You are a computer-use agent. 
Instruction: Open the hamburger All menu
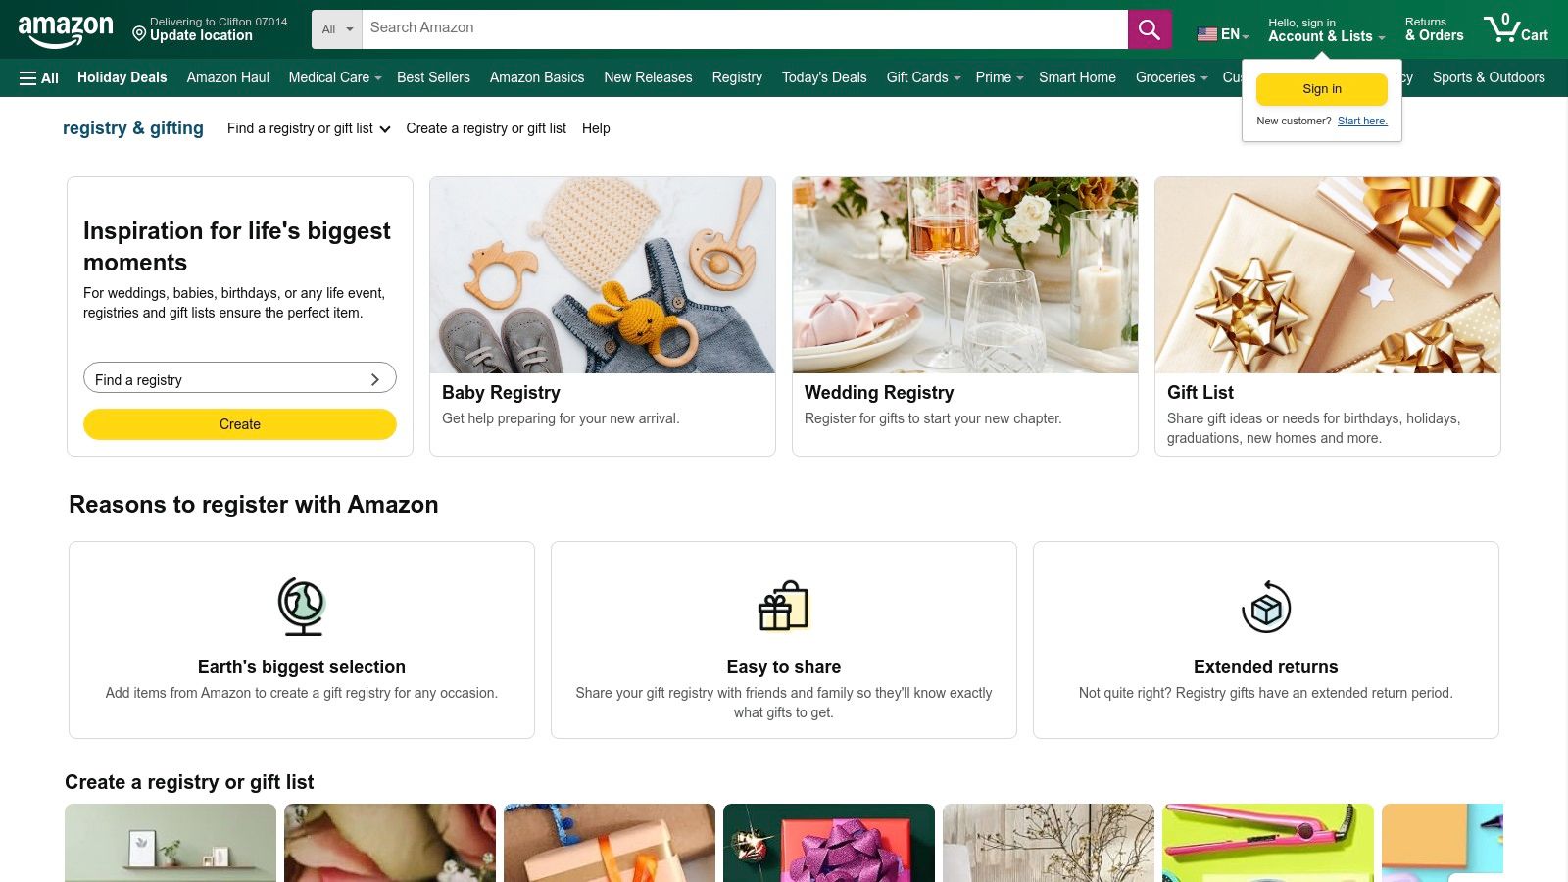click(37, 77)
